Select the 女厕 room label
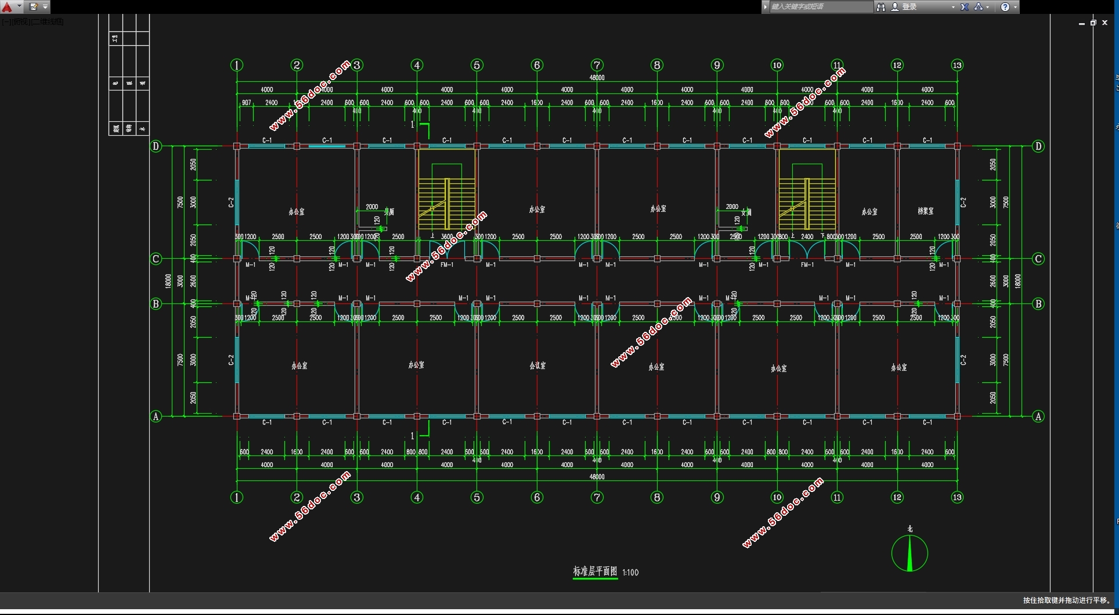The image size is (1119, 615). (746, 212)
